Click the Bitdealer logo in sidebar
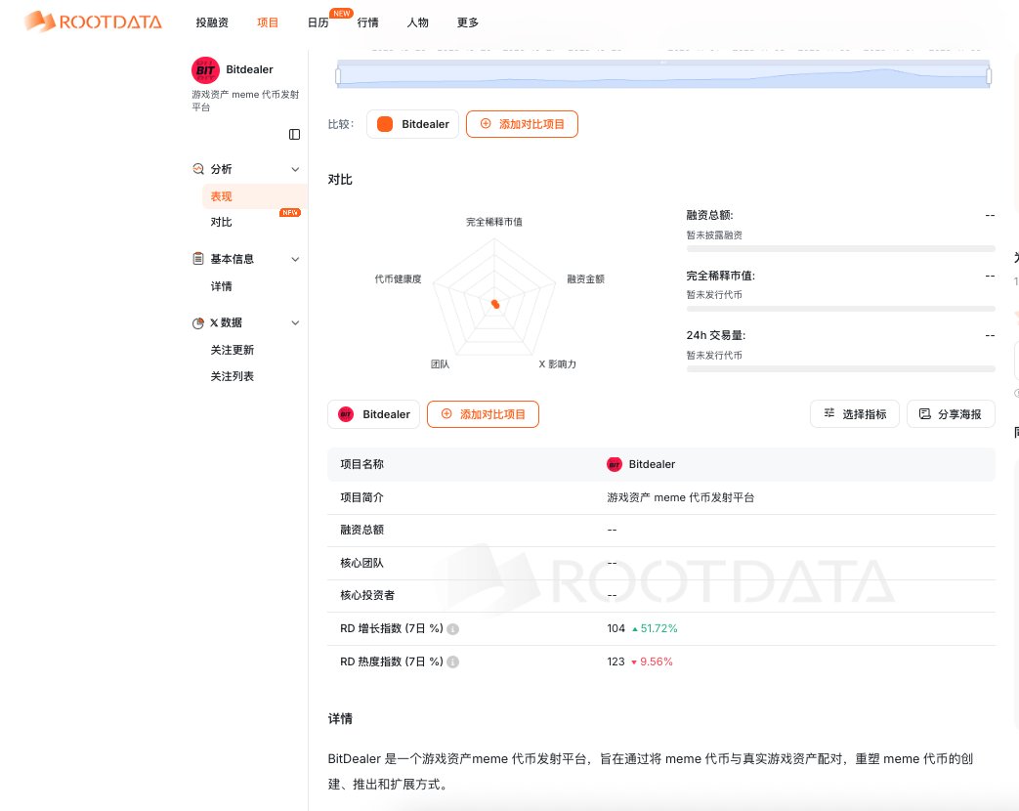 (205, 70)
